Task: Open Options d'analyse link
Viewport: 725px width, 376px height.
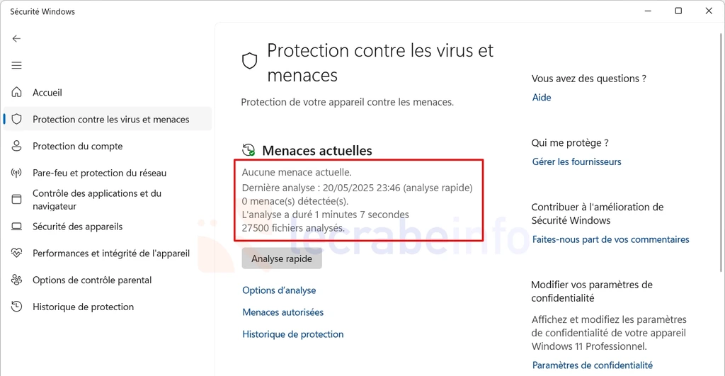Action: 279,290
